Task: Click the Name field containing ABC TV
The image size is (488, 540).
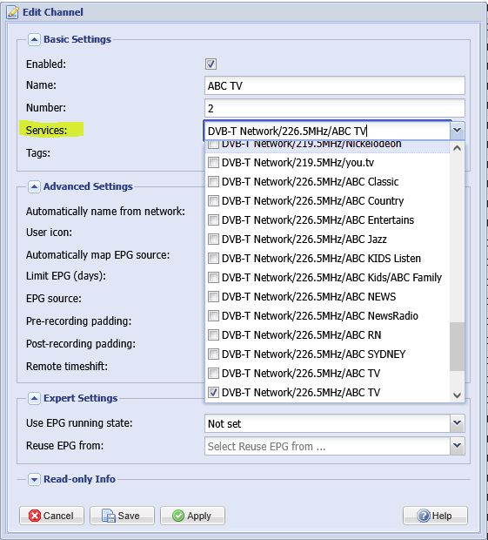Action: click(x=335, y=85)
